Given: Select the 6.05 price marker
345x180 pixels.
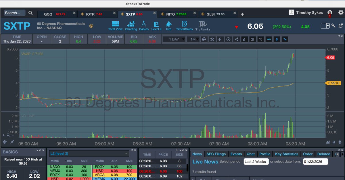Looking at the screenshot, I should point(330,58).
